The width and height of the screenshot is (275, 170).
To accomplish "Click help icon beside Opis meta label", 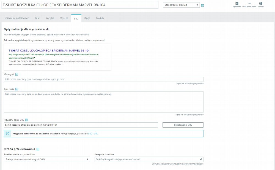I will (16, 89).
